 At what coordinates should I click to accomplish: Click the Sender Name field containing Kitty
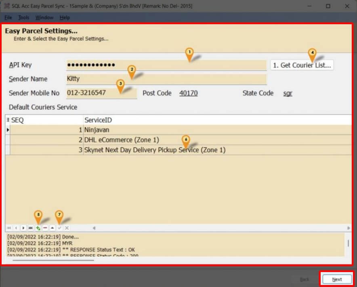coord(166,79)
